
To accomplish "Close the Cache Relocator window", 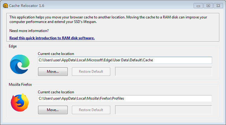I will tap(218, 5).
